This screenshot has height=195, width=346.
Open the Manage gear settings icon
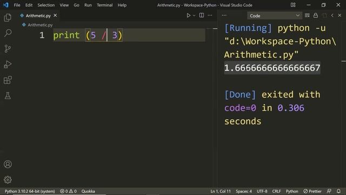pos(8,180)
